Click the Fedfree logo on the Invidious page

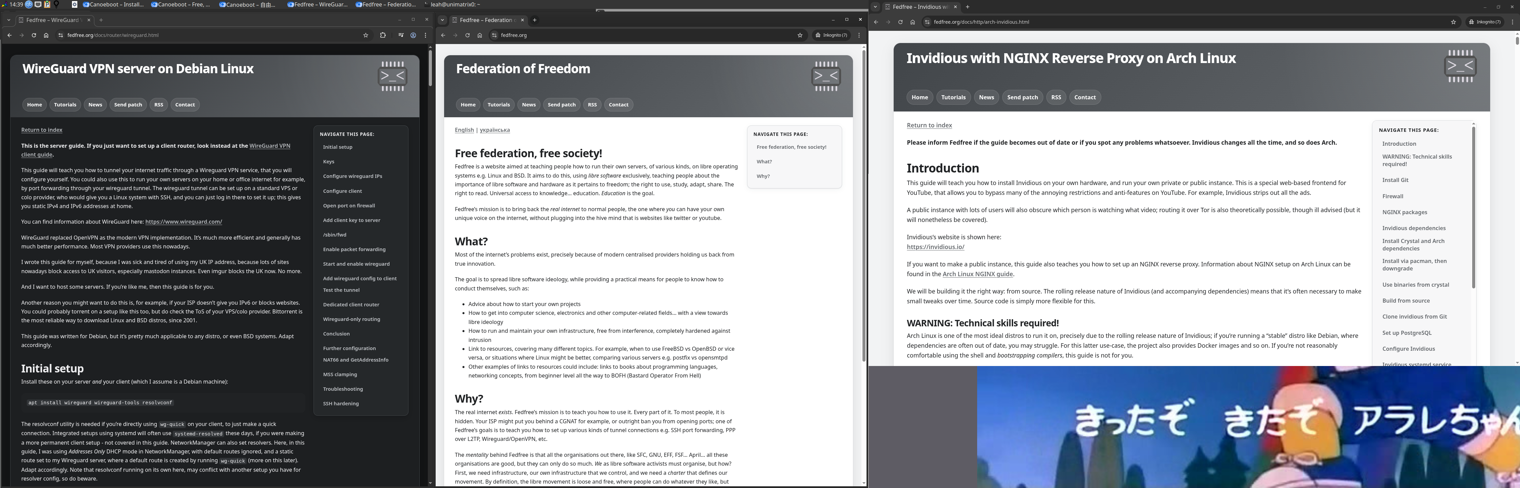coord(1460,66)
